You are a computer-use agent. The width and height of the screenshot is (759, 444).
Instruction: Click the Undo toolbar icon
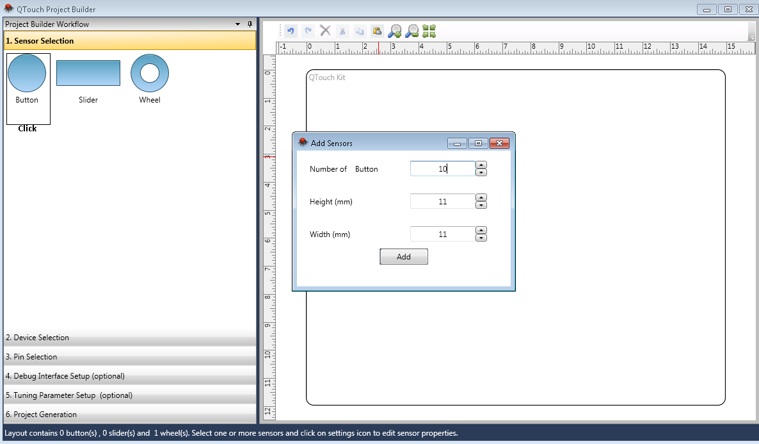pos(291,31)
